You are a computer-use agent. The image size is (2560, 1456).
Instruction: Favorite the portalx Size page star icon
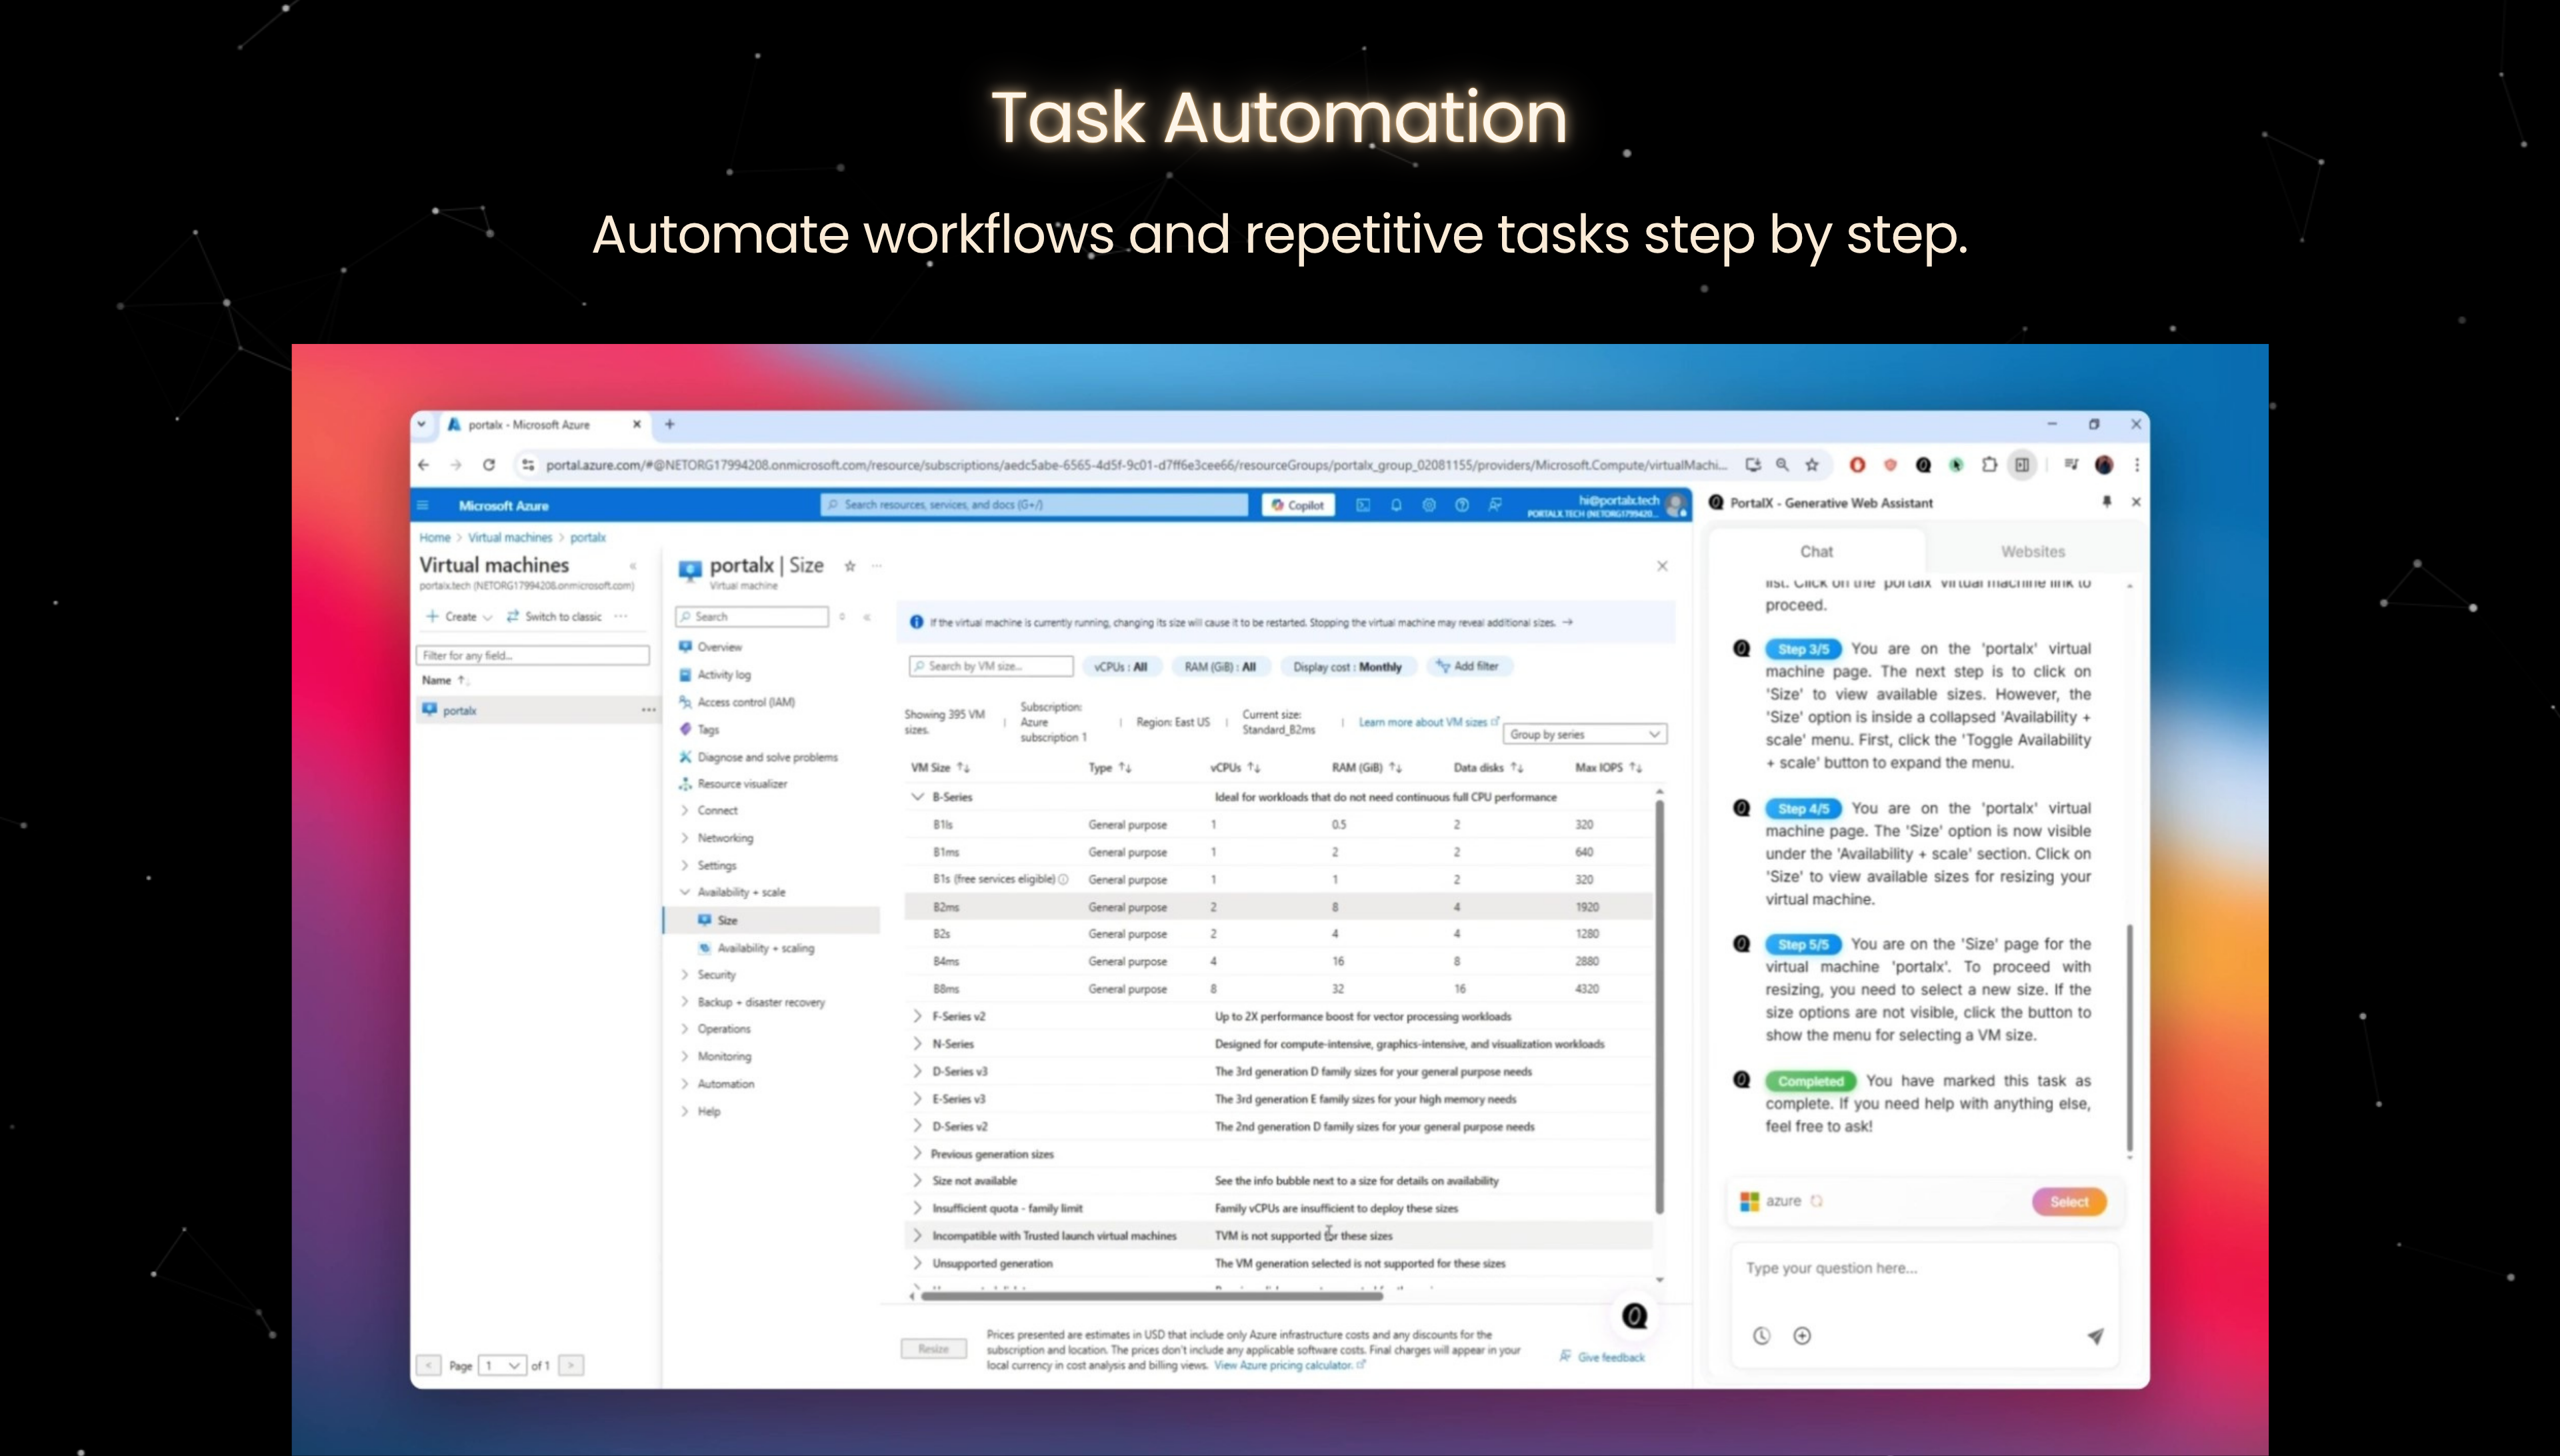click(x=850, y=566)
